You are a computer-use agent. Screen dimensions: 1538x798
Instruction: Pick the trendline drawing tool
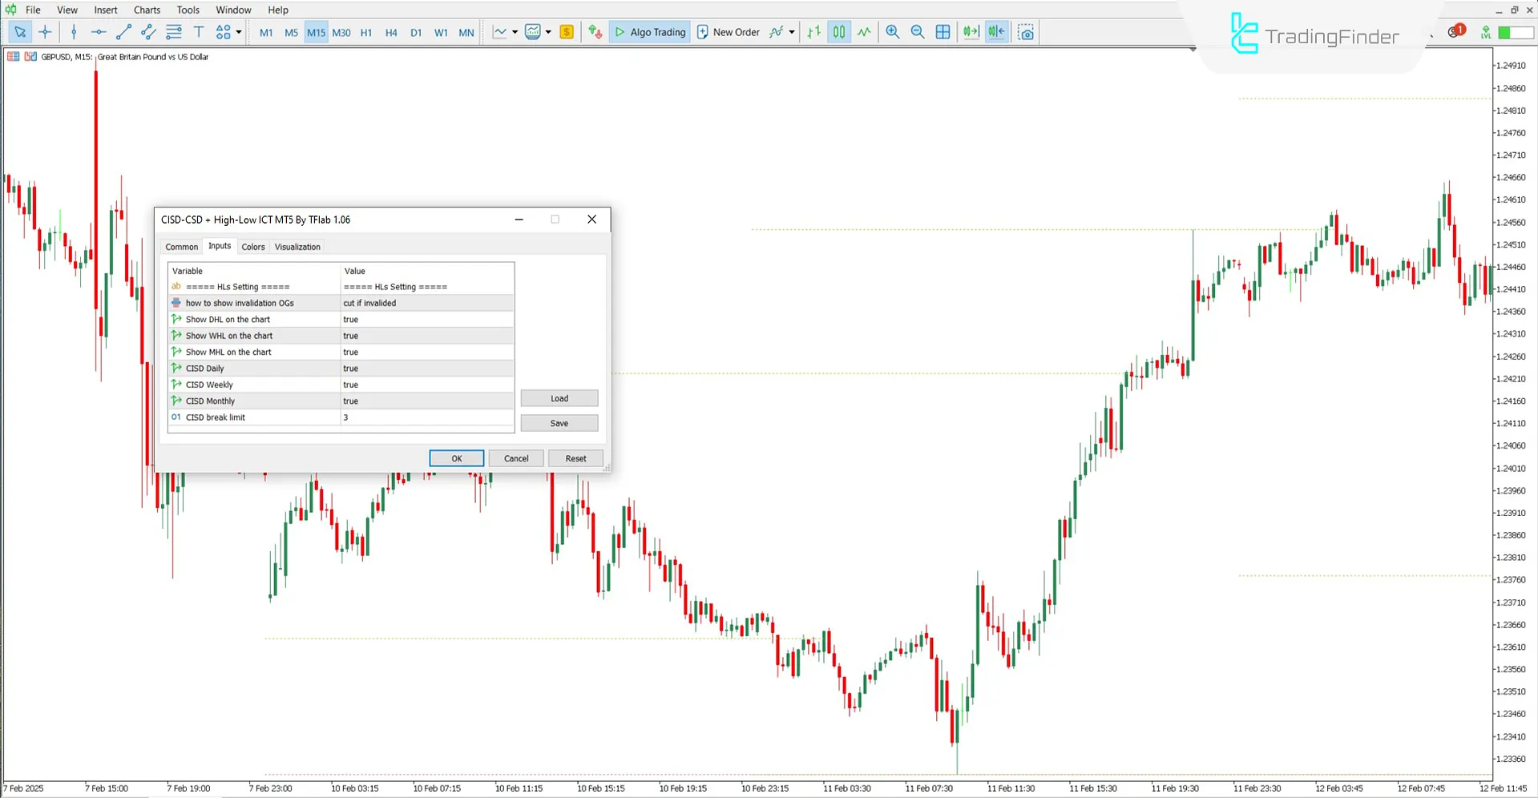[x=123, y=32]
